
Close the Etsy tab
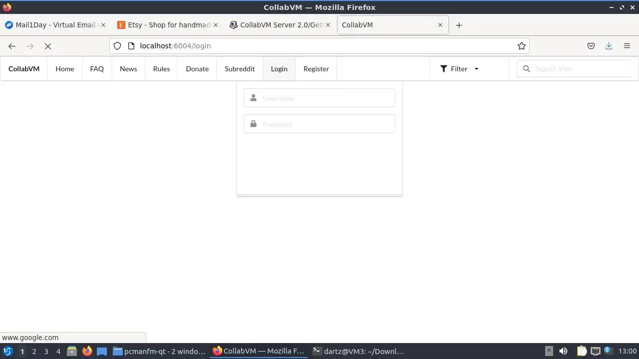(x=216, y=25)
